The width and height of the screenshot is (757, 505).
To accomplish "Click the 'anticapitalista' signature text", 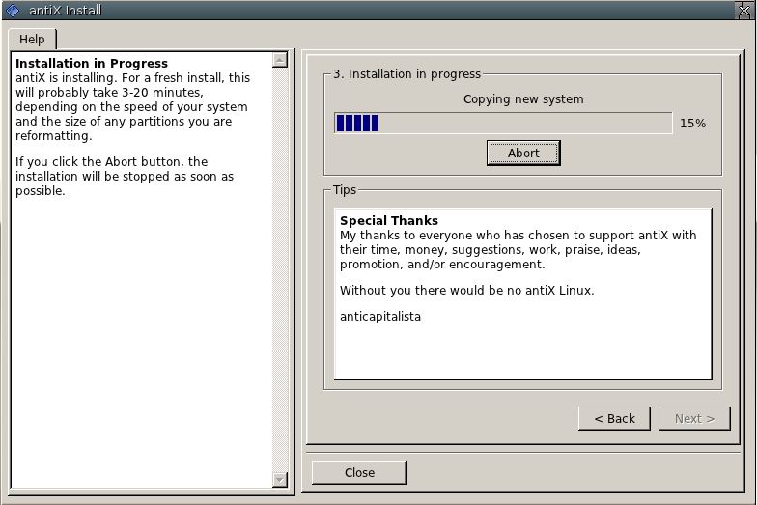I will point(380,317).
